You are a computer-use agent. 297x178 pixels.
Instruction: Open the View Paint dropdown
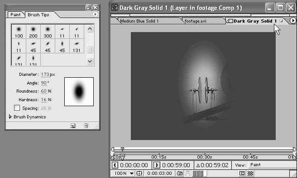(x=272, y=165)
